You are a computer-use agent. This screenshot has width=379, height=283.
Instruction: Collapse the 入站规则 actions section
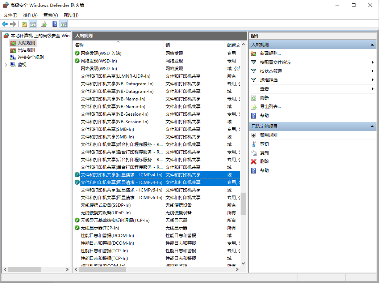click(372, 45)
